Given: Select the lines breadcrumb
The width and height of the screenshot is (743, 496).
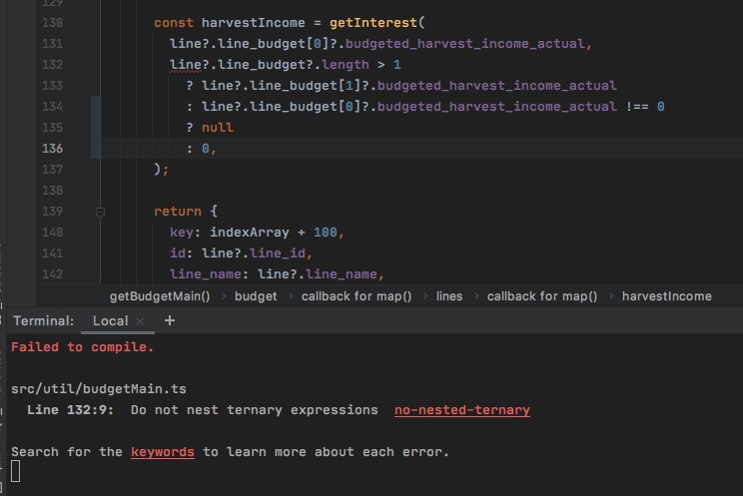Looking at the screenshot, I should point(449,296).
